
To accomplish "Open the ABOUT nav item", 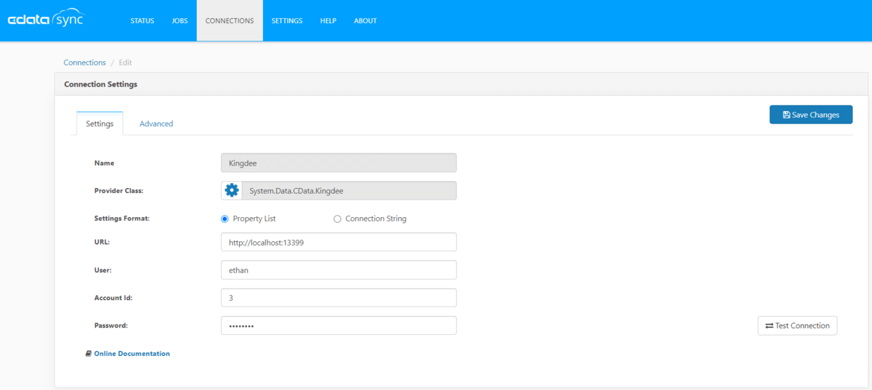I will pos(366,20).
